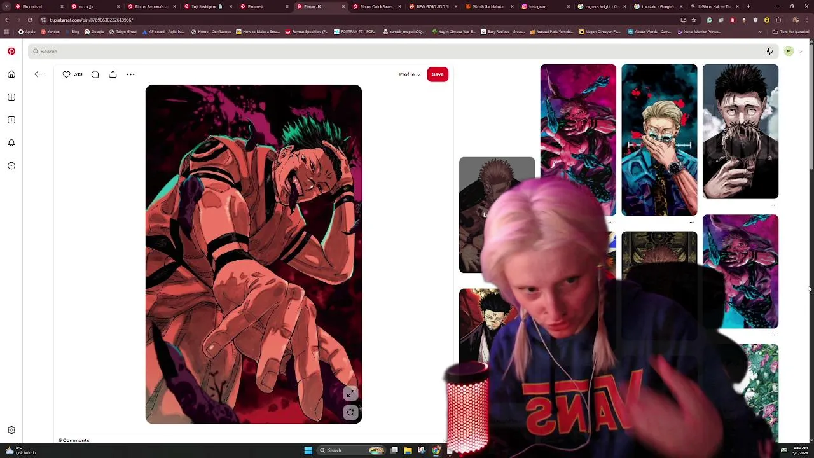
Task: Open the Tokyo Ghoul bookmark
Action: click(123, 31)
